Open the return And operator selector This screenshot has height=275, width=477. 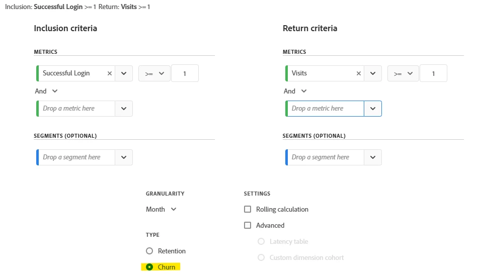295,91
